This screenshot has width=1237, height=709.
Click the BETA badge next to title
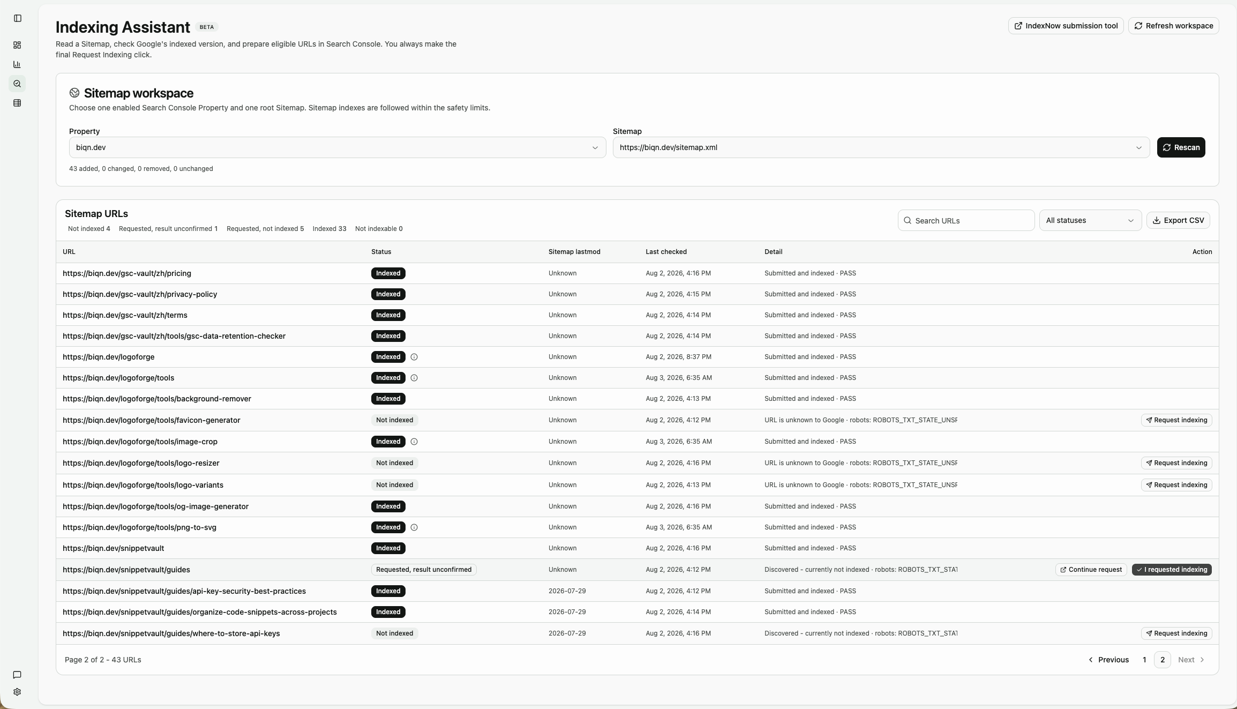pos(207,27)
